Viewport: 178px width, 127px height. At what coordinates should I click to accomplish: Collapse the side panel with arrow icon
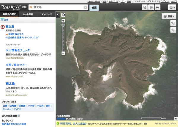[x=58, y=14]
